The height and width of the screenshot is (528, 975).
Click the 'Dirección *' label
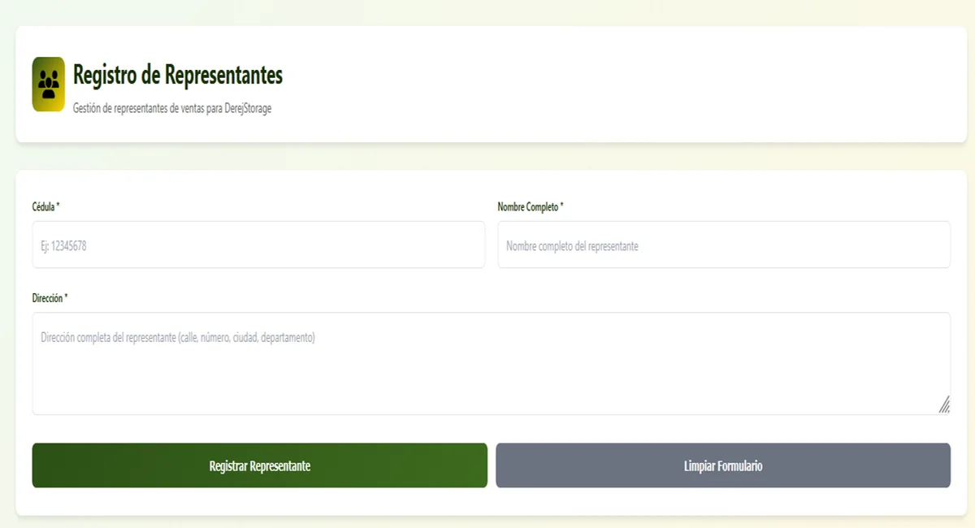click(50, 298)
